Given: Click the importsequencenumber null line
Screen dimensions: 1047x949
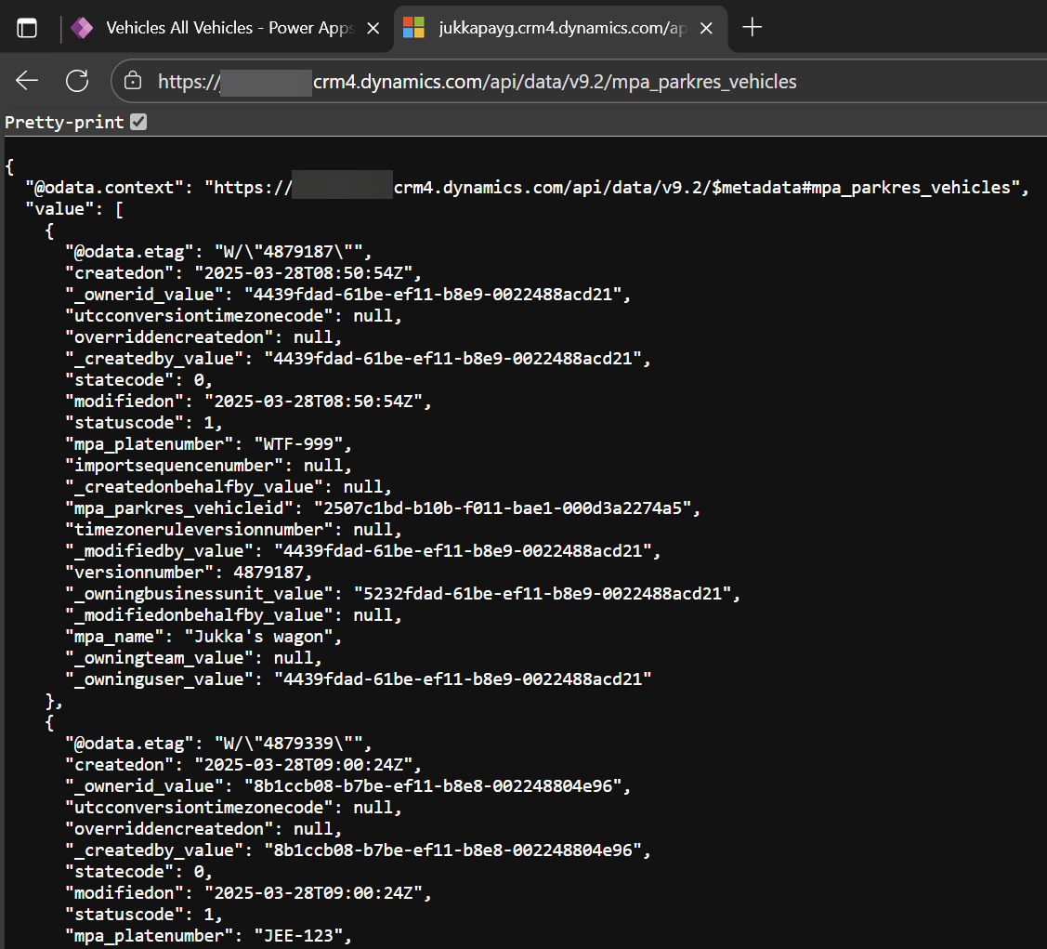Looking at the screenshot, I should [x=208, y=466].
